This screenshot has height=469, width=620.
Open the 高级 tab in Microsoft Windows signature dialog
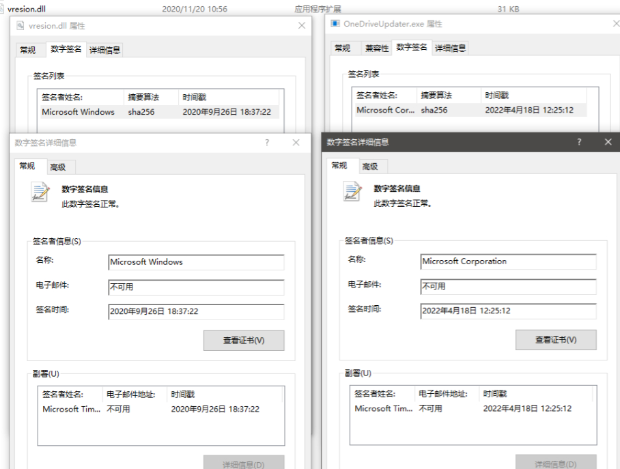tap(58, 167)
